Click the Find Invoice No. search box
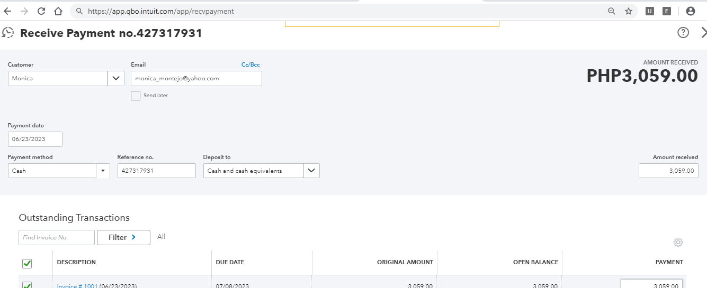This screenshot has height=288, width=707. [x=56, y=237]
